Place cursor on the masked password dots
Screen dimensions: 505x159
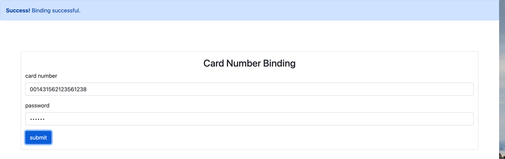tap(37, 119)
